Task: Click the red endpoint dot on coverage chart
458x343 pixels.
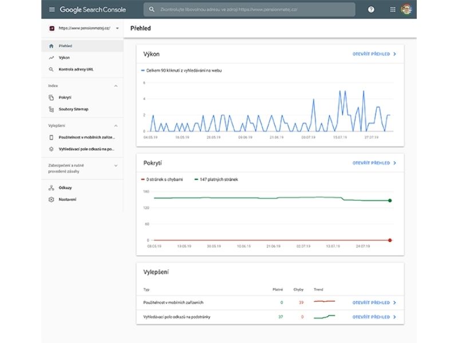Action: (390, 240)
